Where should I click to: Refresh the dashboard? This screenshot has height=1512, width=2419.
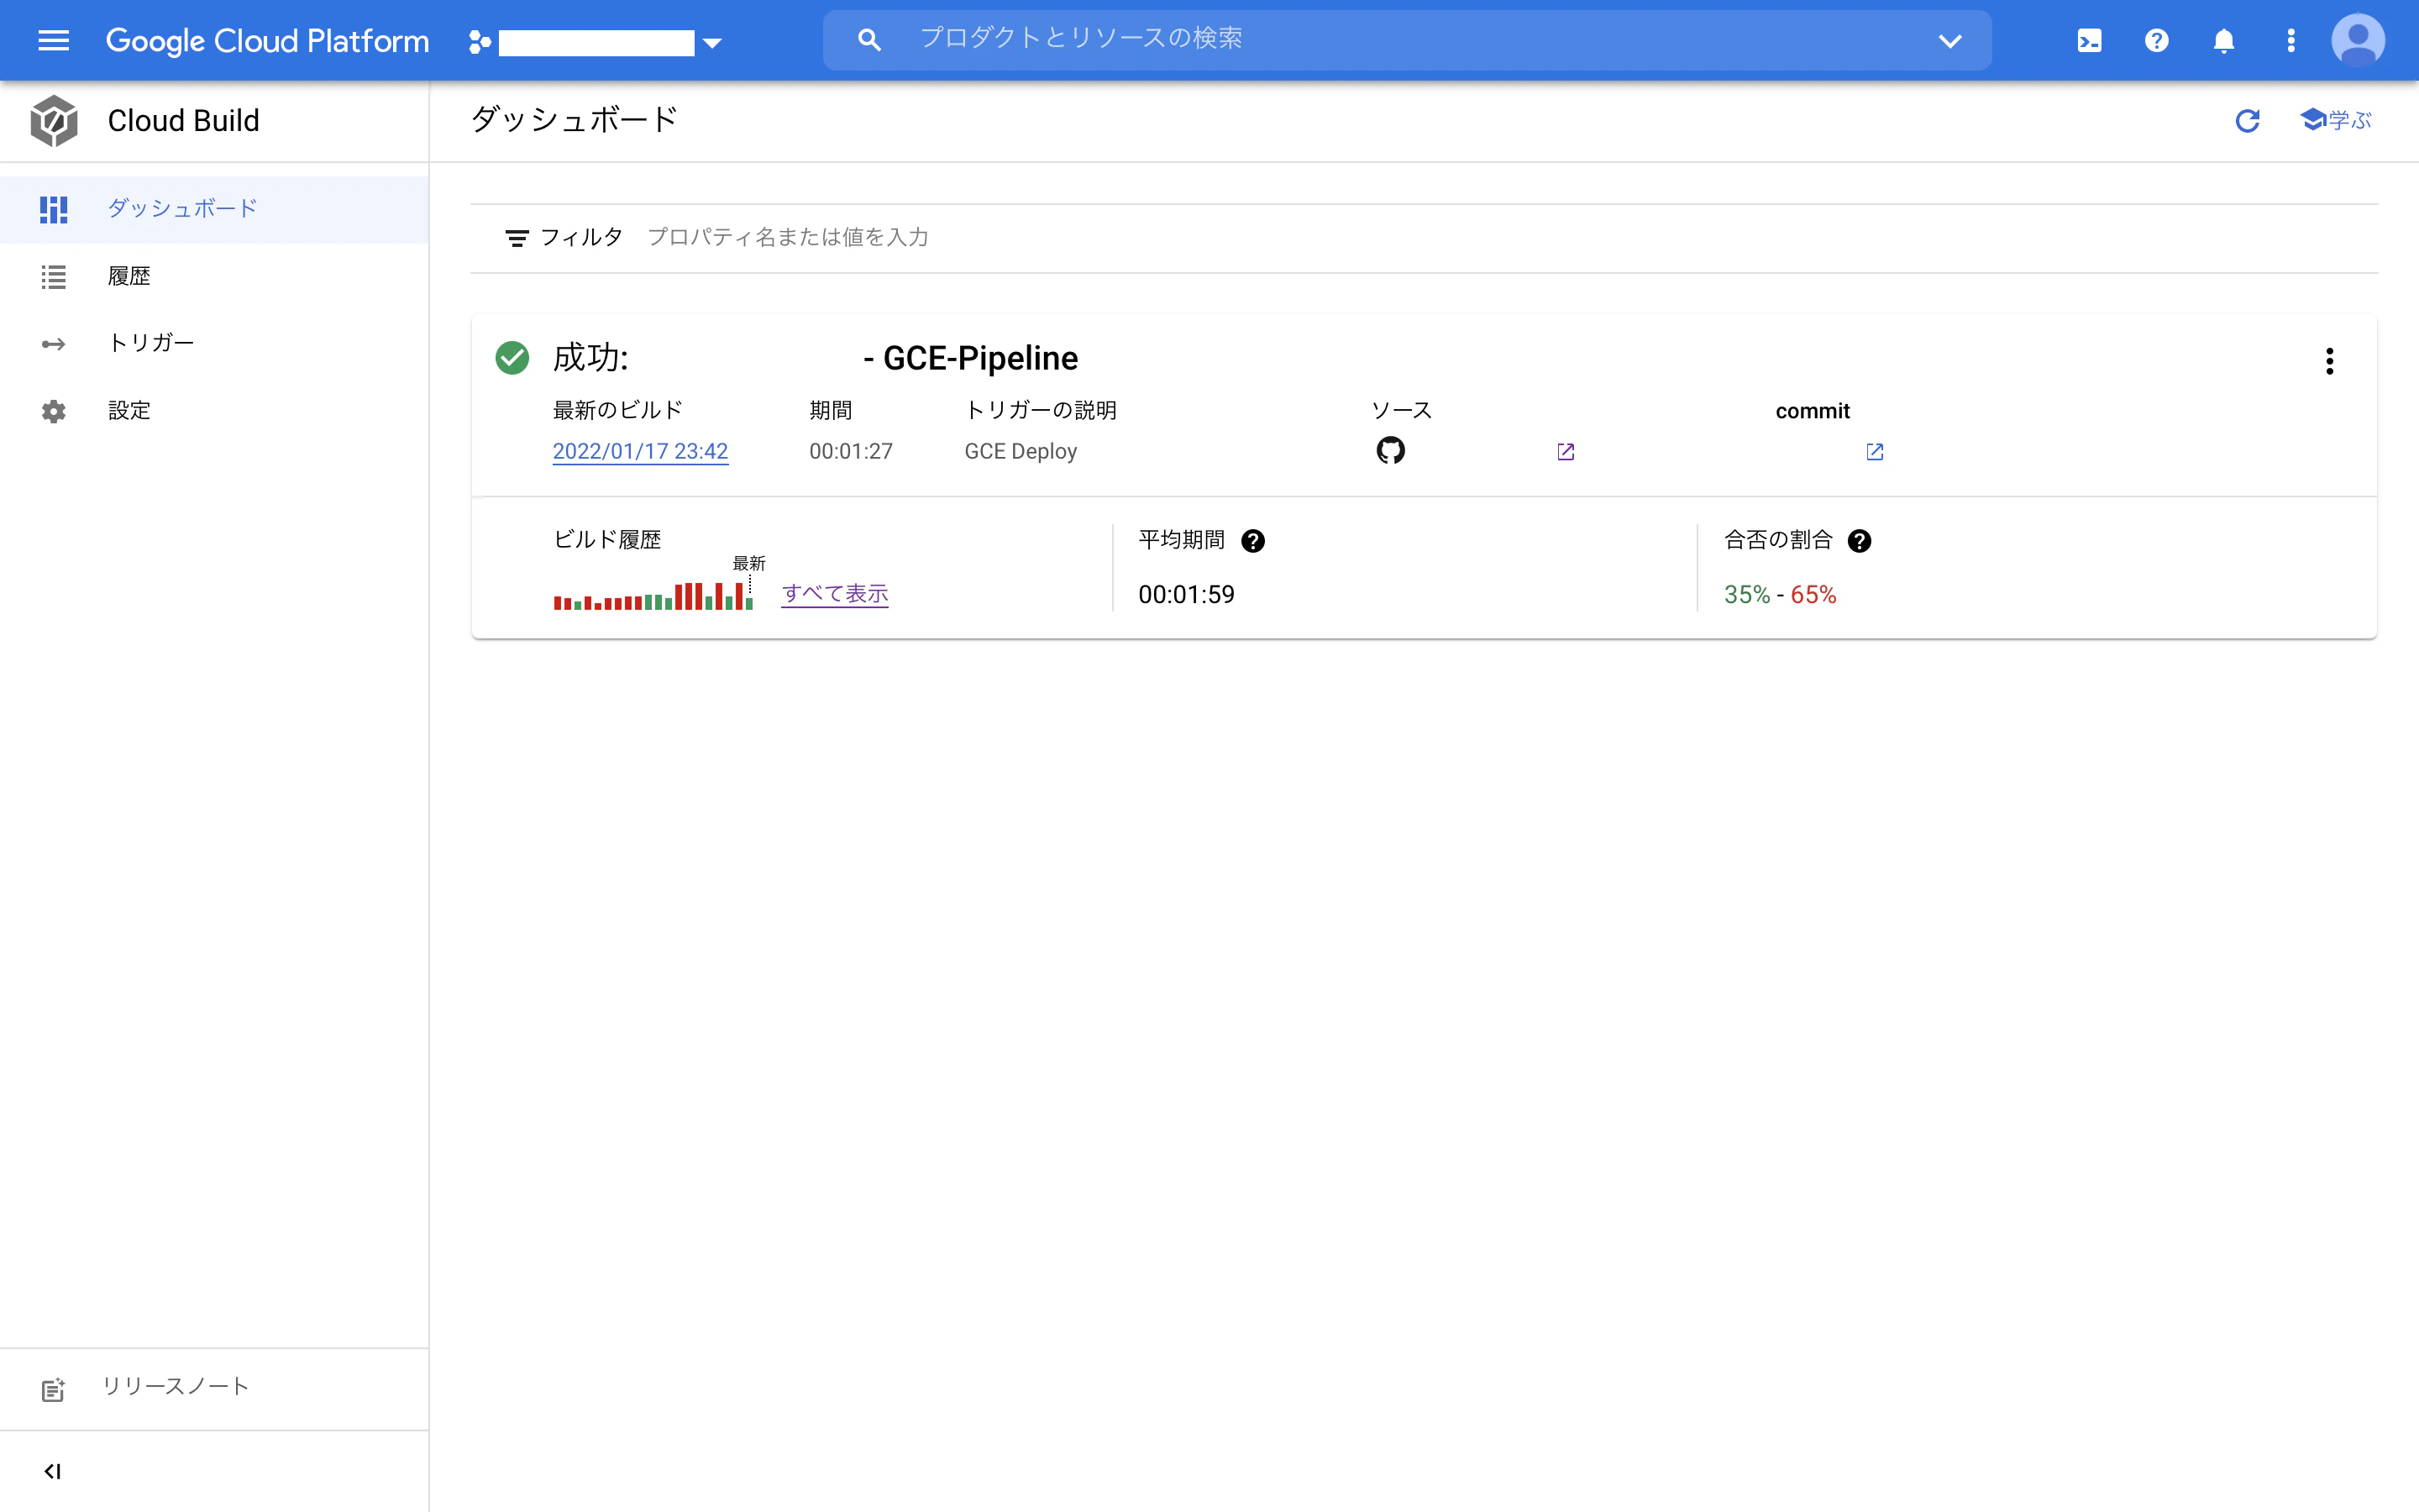click(2247, 120)
